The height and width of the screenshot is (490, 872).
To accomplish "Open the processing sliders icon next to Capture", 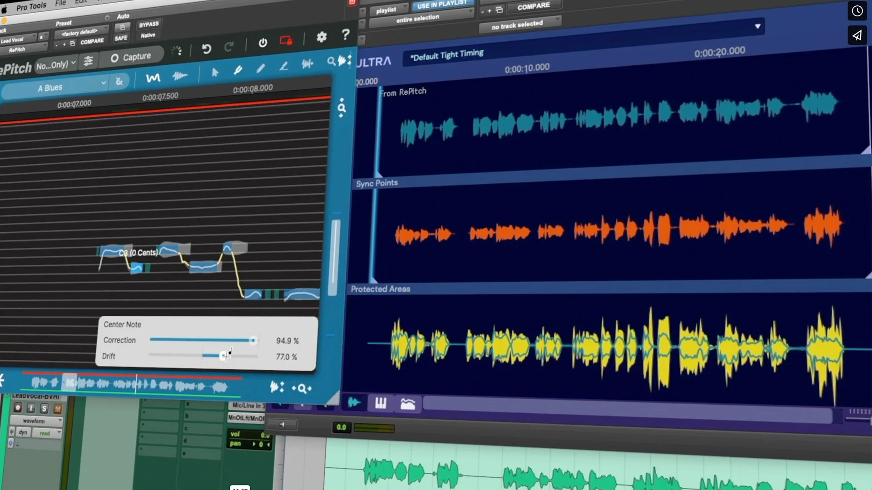I will [89, 61].
